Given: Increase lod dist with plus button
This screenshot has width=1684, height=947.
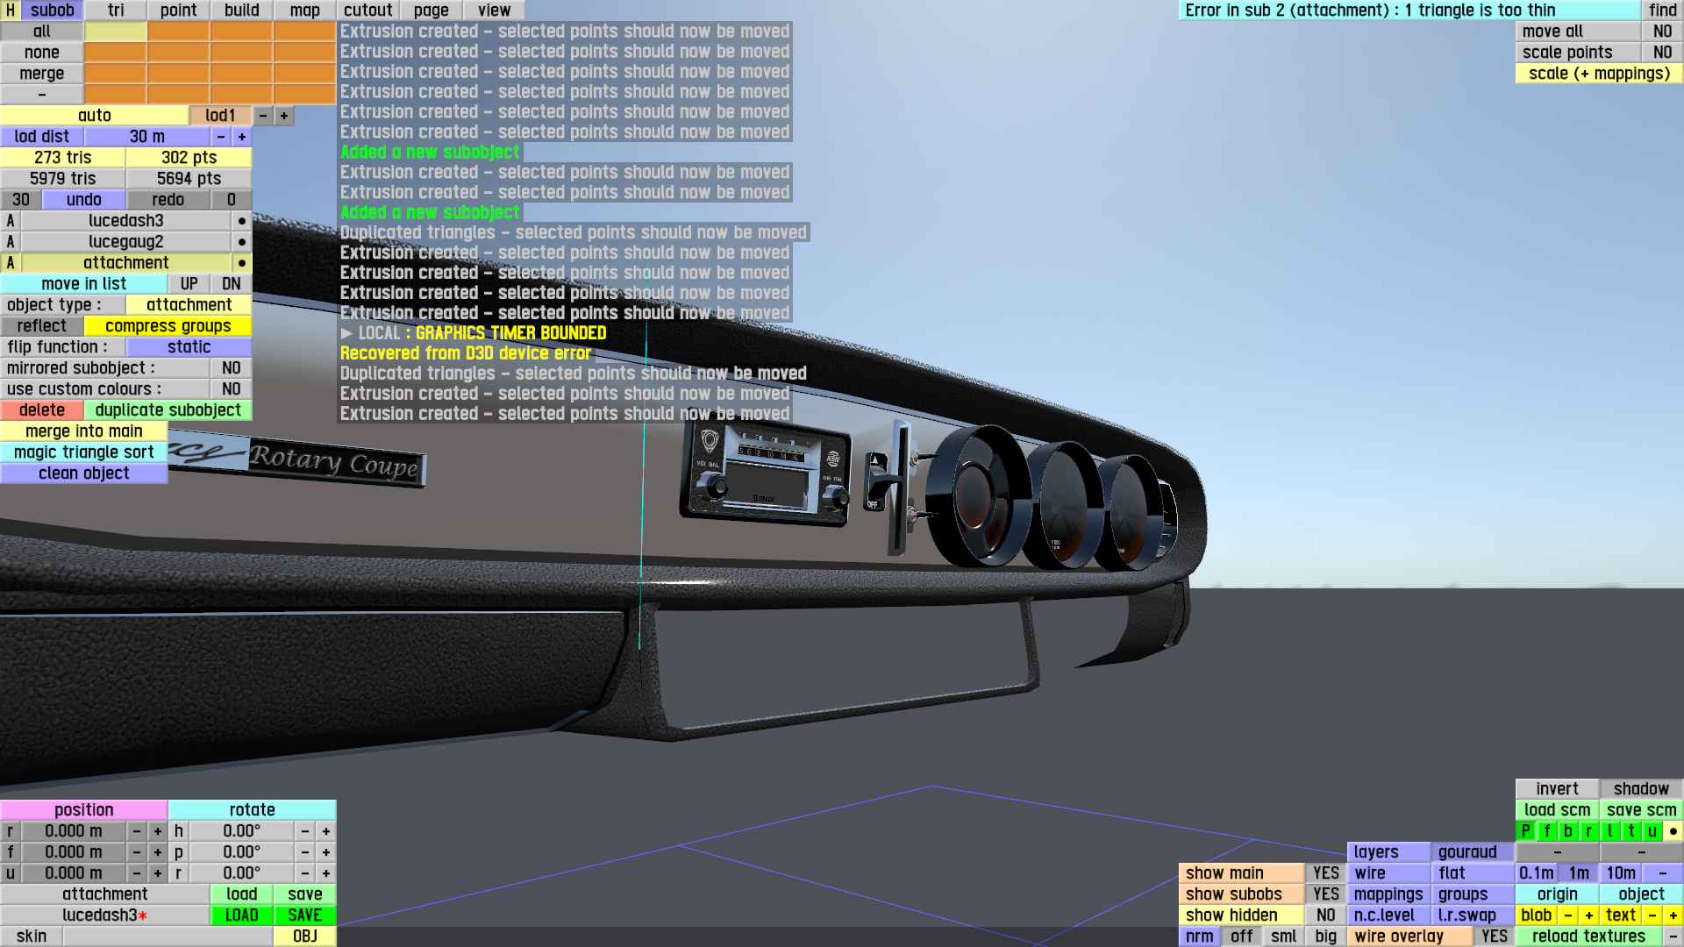Looking at the screenshot, I should tap(242, 137).
